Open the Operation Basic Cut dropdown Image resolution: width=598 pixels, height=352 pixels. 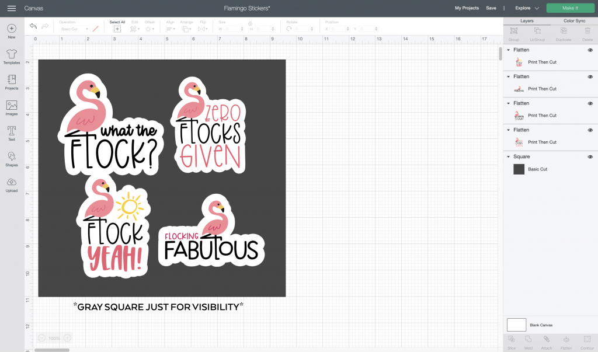(75, 29)
